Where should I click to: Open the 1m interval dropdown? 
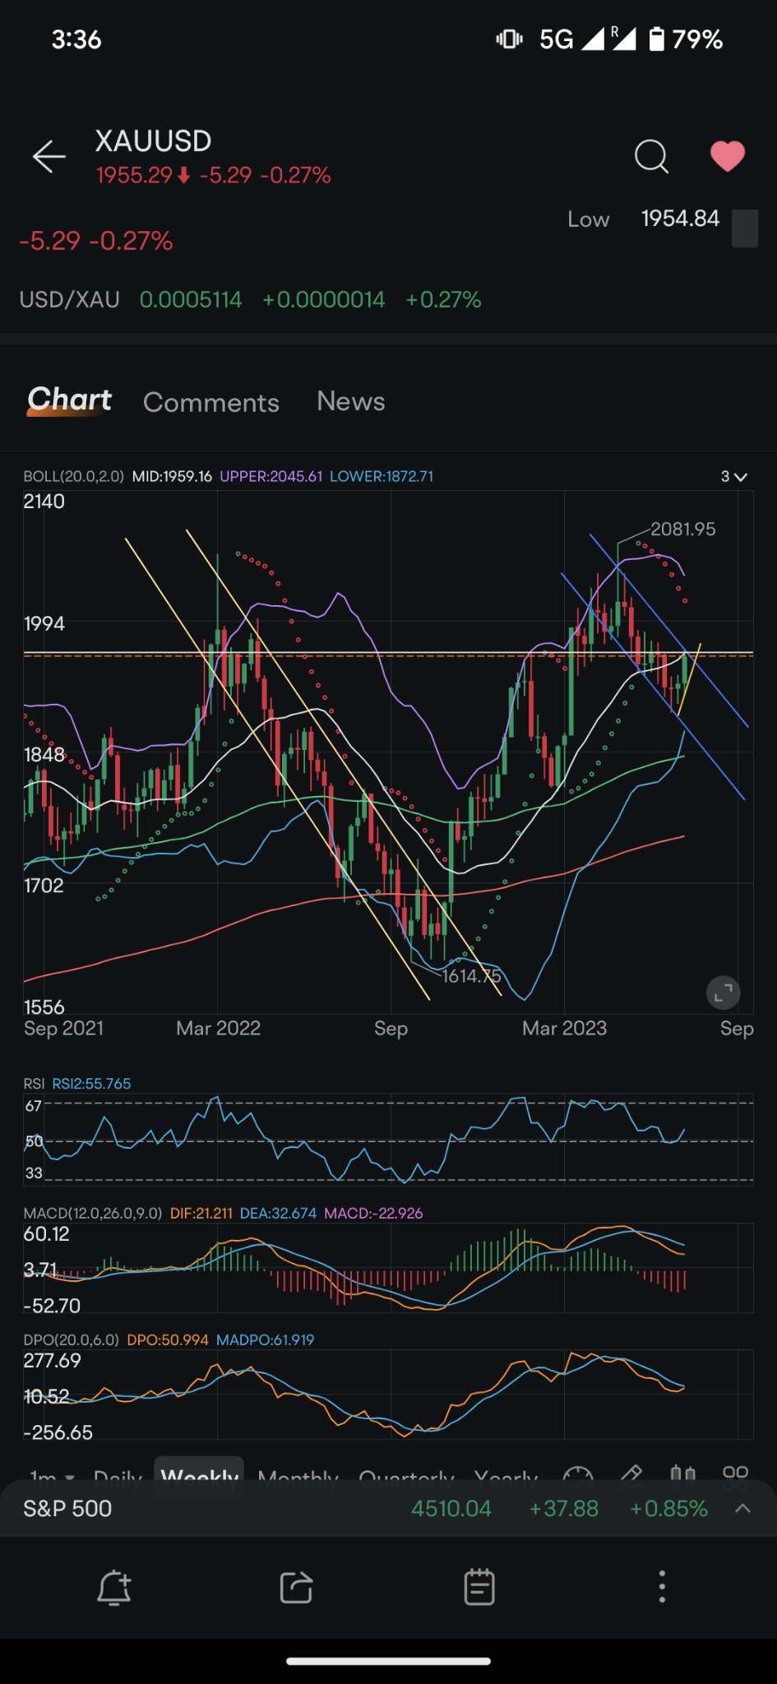52,1476
